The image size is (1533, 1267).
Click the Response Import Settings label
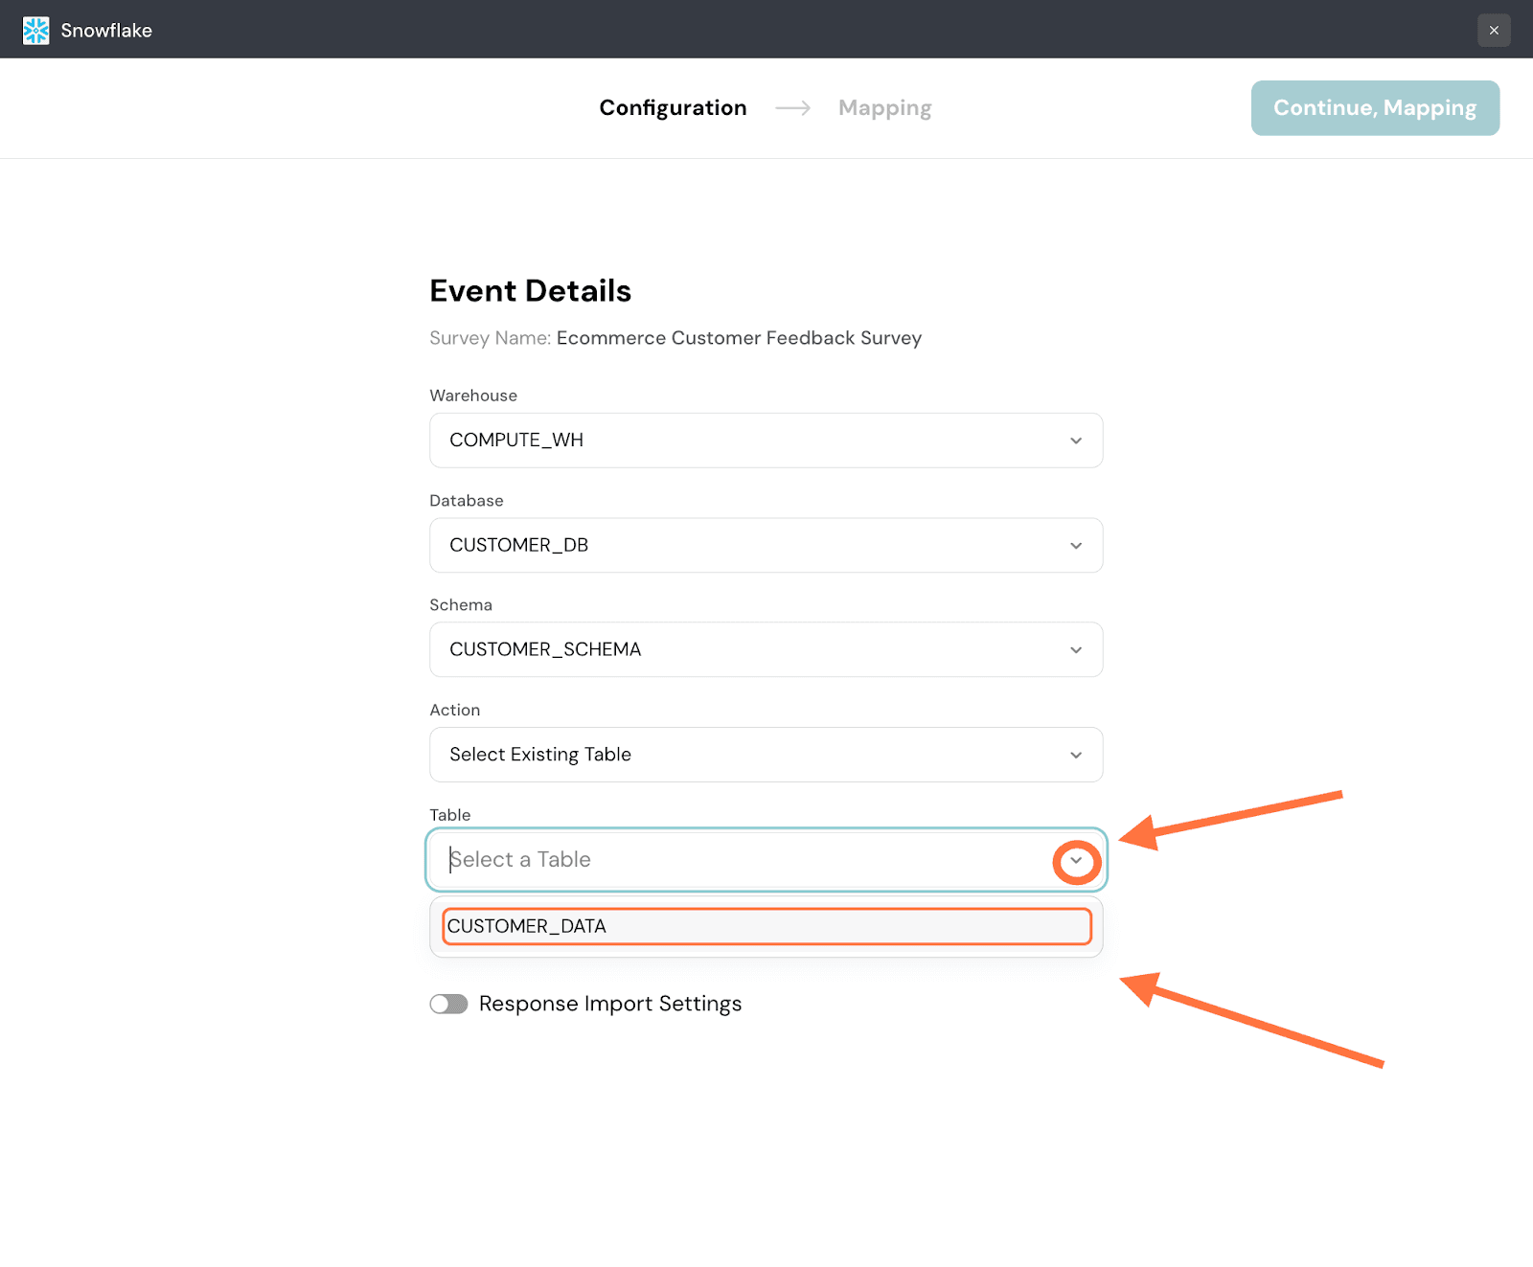coord(609,1004)
